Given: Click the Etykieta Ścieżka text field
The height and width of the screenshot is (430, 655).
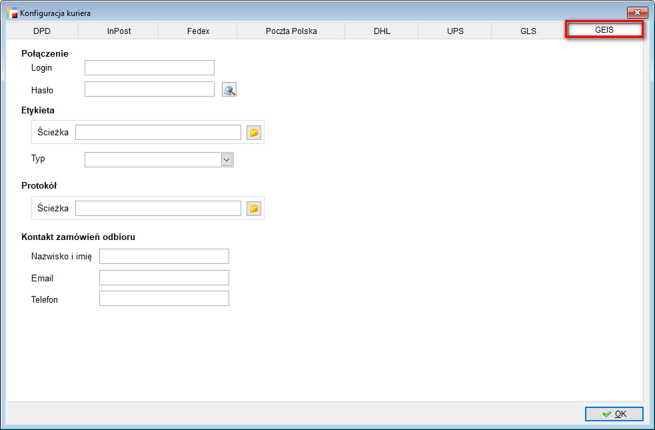Looking at the screenshot, I should pos(158,133).
